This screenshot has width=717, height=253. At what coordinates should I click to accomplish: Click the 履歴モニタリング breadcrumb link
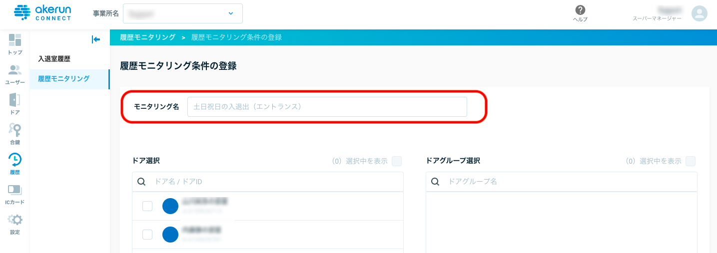pyautogui.click(x=147, y=37)
